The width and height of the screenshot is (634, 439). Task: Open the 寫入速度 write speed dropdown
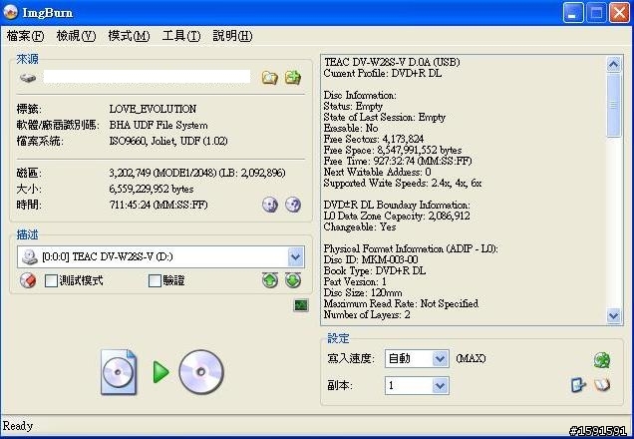pos(440,358)
